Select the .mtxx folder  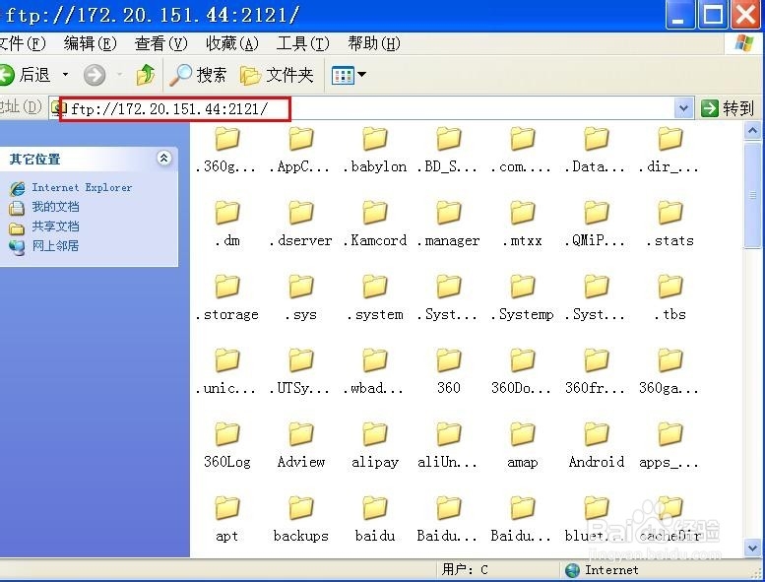point(522,223)
